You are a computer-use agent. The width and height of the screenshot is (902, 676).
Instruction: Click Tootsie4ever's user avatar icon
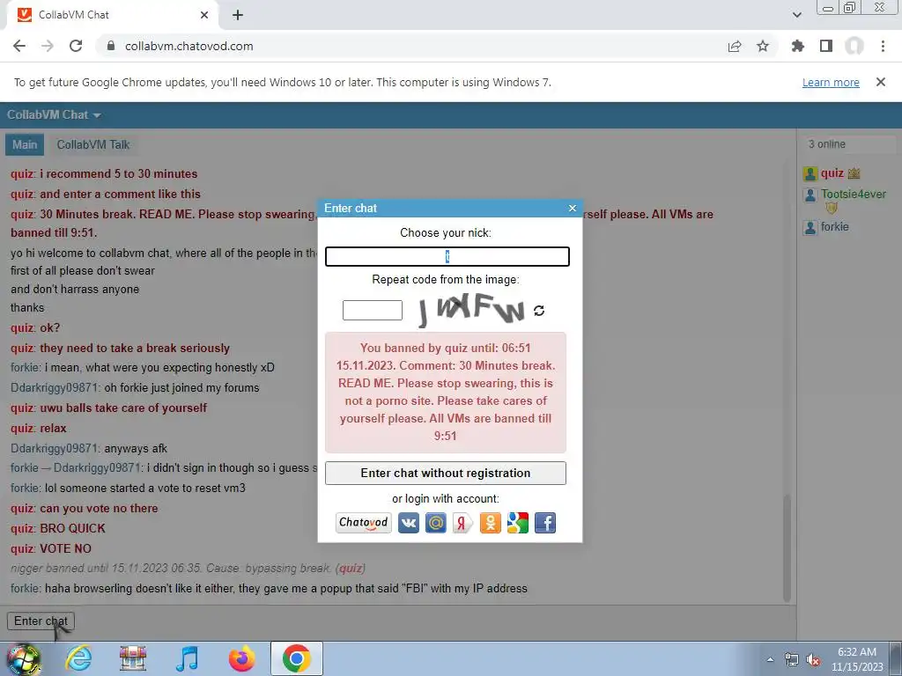[810, 195]
